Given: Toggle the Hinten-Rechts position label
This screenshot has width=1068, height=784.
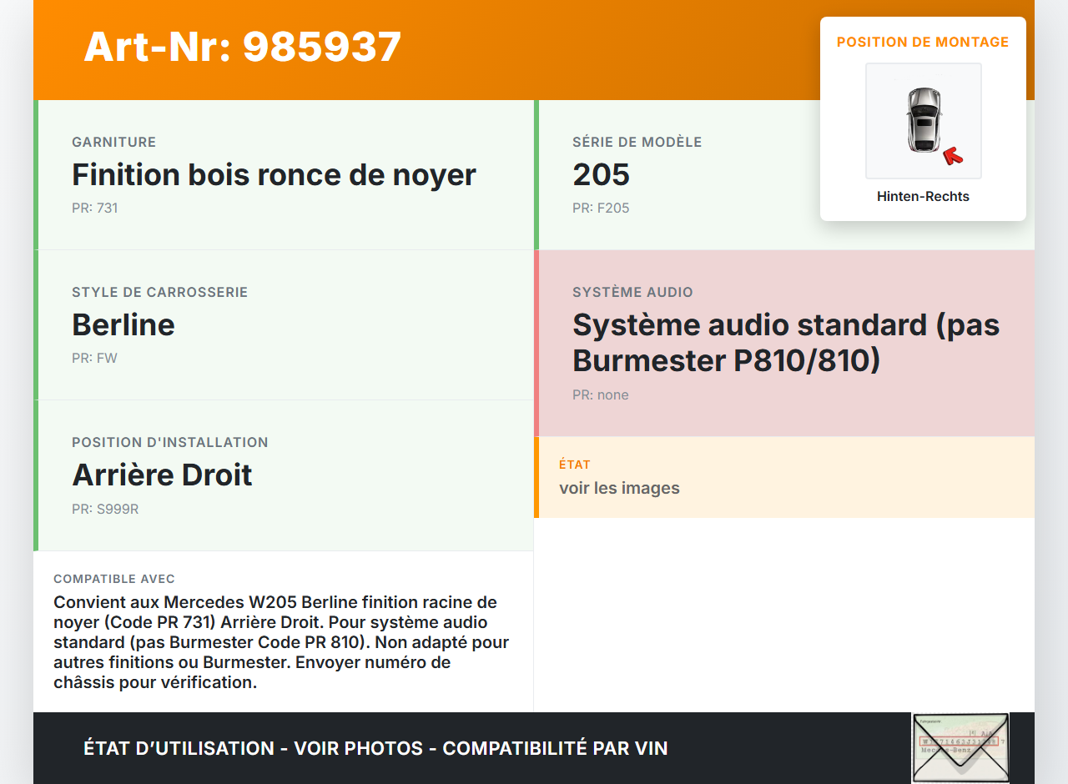Looking at the screenshot, I should tap(923, 196).
